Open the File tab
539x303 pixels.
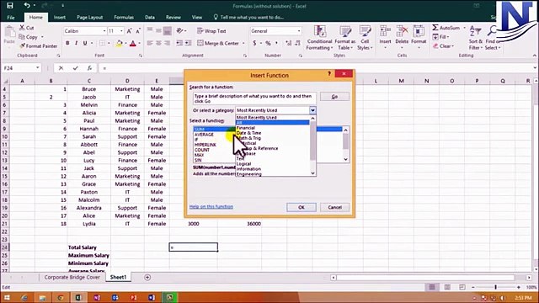[x=11, y=17]
